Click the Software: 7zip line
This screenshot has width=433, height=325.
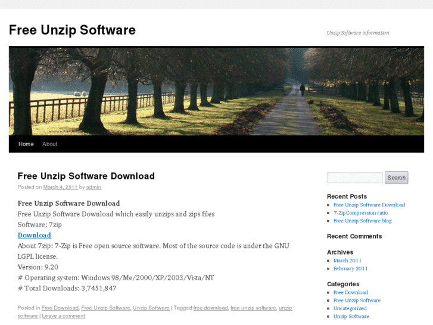coord(39,225)
